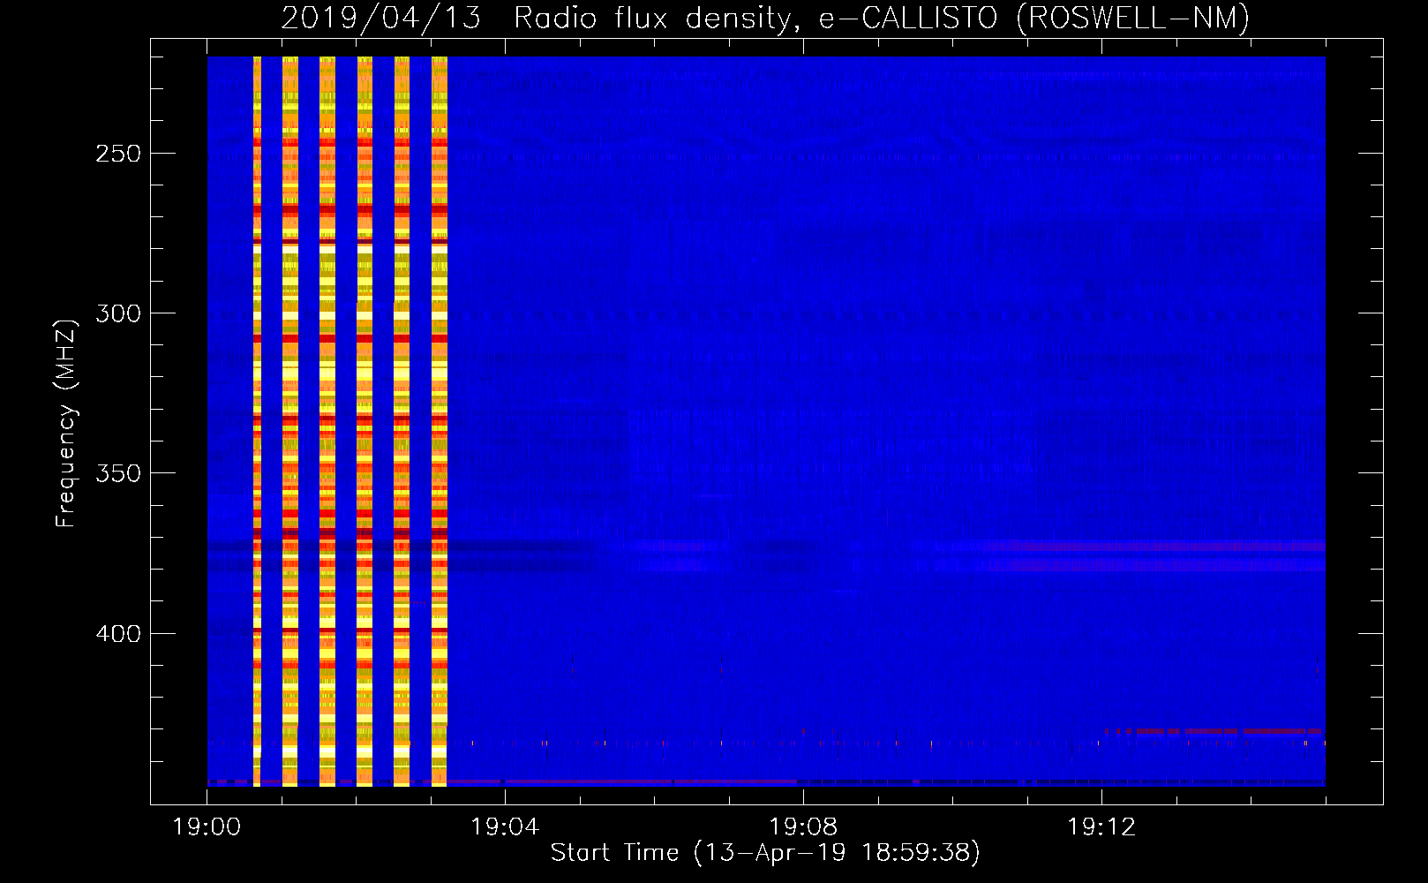
Task: Click the 'Start Time (13-Apr-19 18:59:38)' label
Action: (x=765, y=853)
